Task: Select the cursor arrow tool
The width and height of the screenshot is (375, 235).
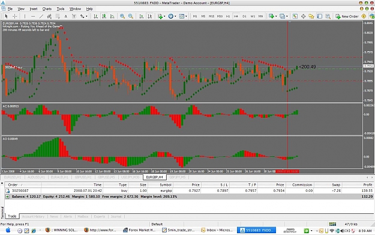Action: click(6, 16)
